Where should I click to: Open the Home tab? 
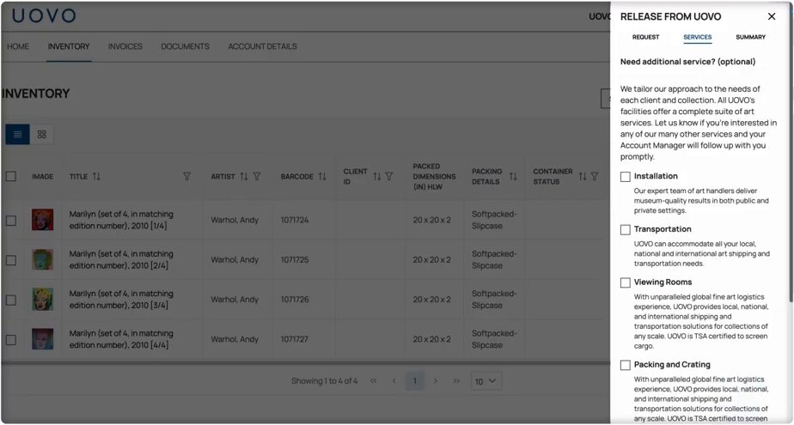(18, 46)
